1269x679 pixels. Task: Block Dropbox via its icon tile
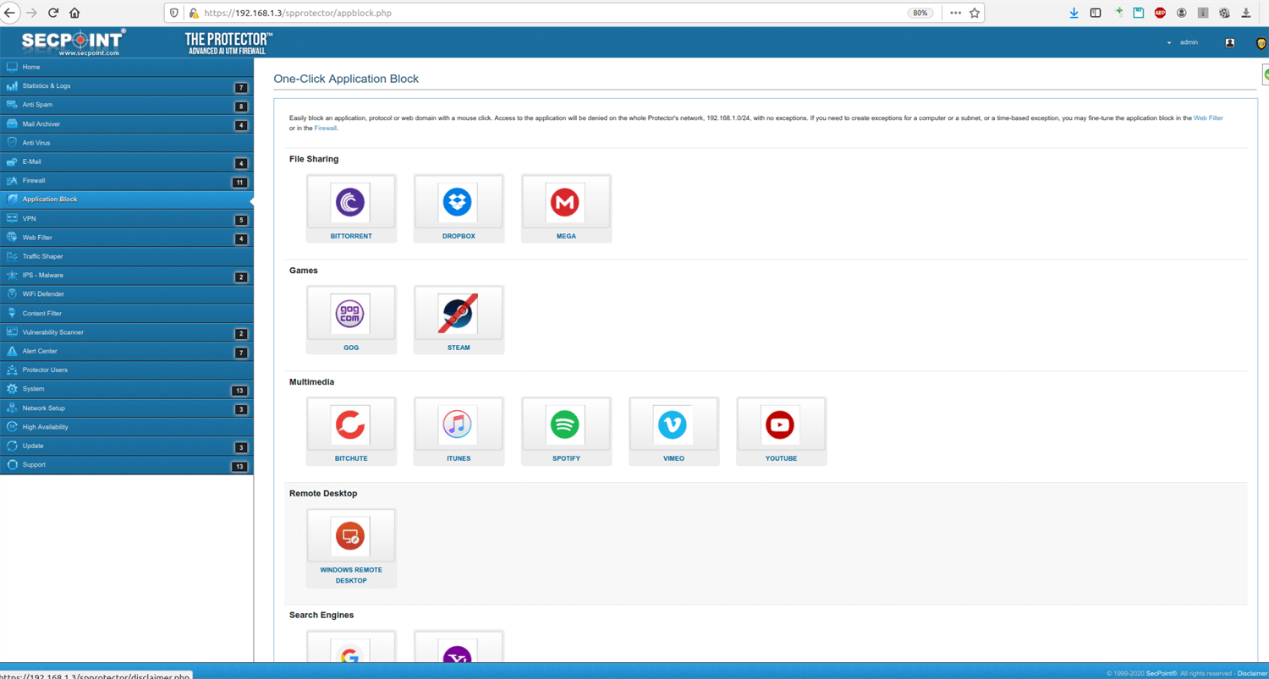pyautogui.click(x=458, y=203)
